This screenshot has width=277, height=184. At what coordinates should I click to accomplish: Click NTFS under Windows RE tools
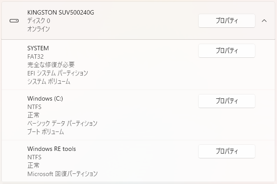point(34,157)
